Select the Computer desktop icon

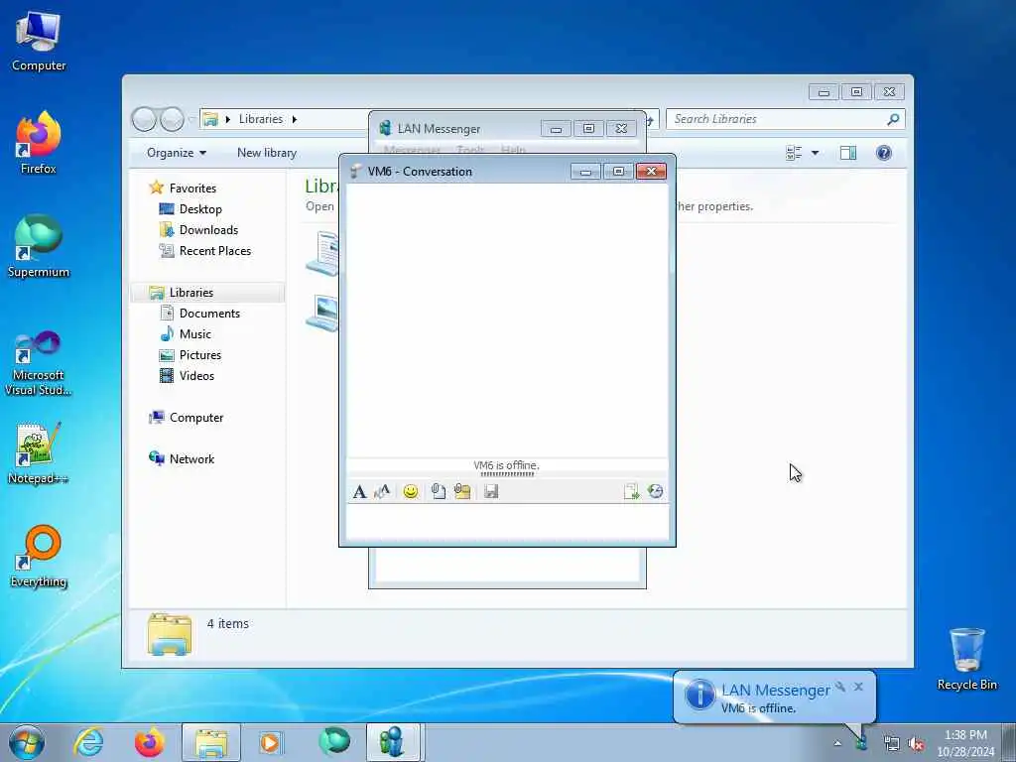[x=39, y=41]
